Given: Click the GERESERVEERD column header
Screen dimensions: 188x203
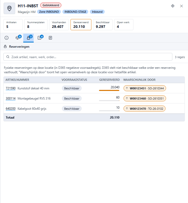Looking at the screenshot, I should pos(109,80).
